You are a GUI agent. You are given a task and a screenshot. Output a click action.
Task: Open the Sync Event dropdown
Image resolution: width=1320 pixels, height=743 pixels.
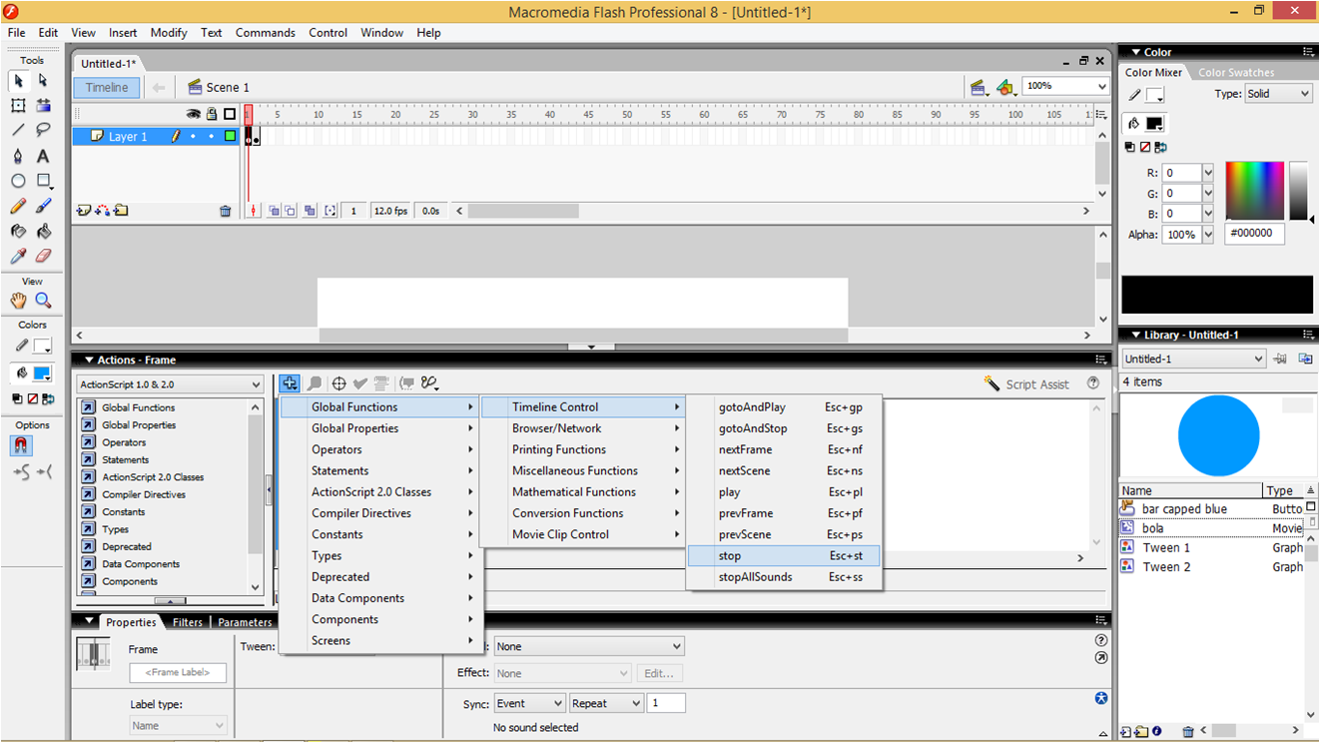[529, 703]
